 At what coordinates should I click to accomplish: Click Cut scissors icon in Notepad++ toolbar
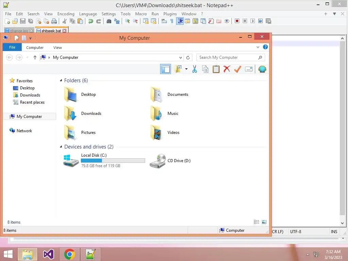click(x=65, y=21)
